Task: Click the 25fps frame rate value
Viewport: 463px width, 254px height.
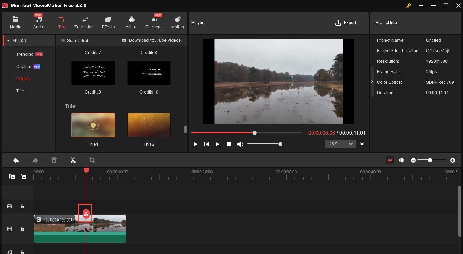Action: 431,72
